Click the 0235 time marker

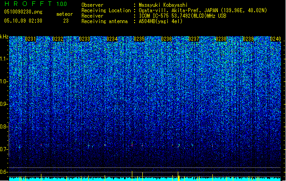[x=139, y=39]
